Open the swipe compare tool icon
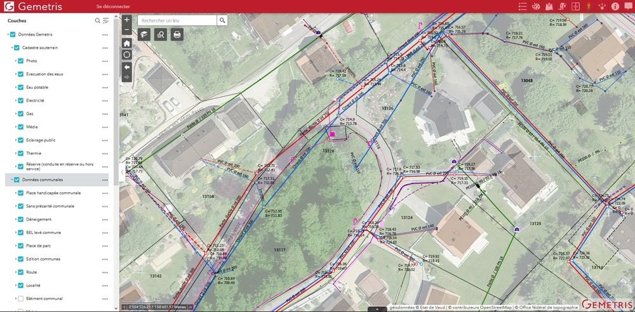This screenshot has width=635, height=312. point(575,6)
